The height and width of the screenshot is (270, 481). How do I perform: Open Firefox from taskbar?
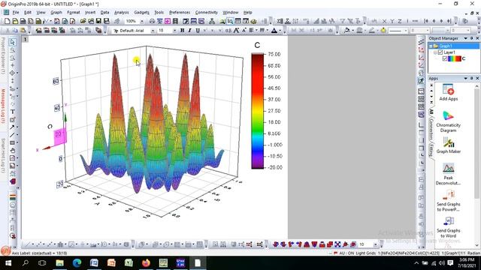tap(146, 263)
